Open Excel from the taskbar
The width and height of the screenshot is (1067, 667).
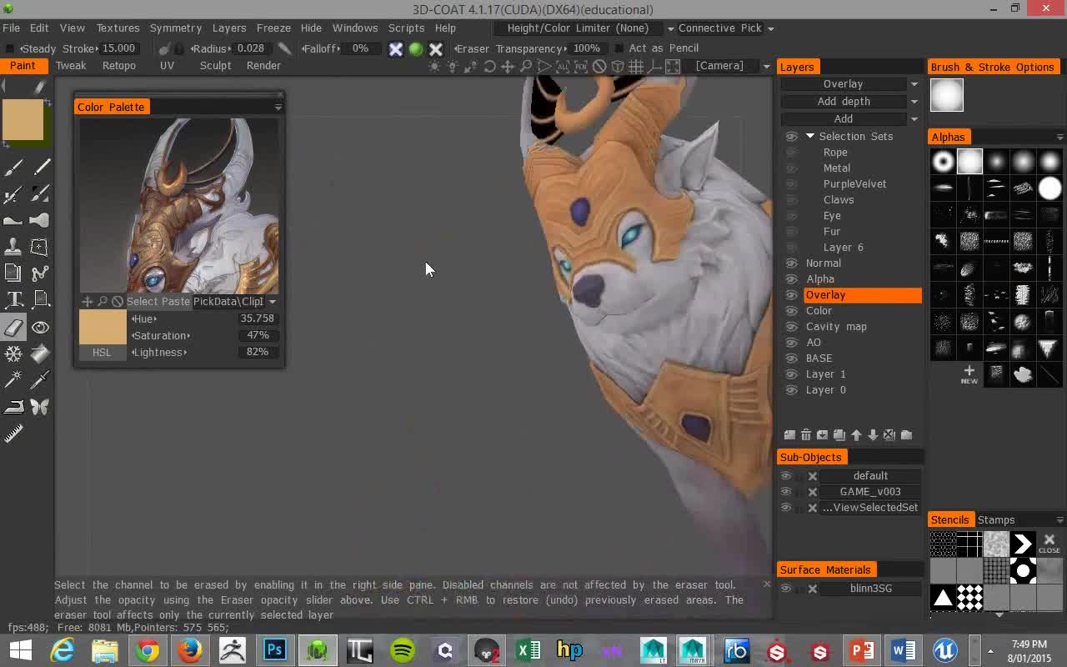point(528,650)
